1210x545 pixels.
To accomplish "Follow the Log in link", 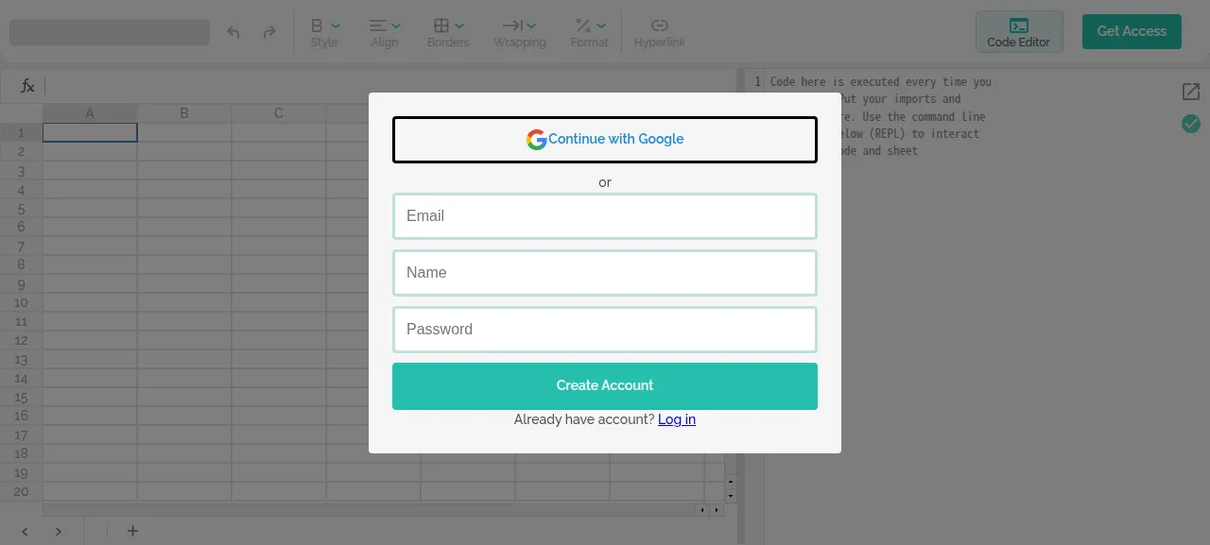I will (x=677, y=419).
